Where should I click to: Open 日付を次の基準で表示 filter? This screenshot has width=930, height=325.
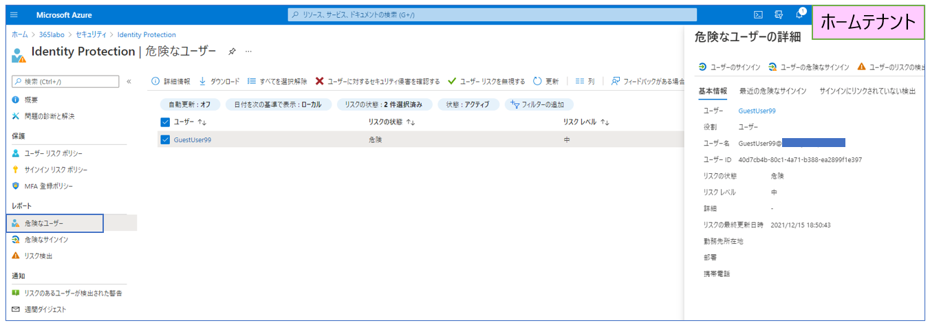click(278, 104)
